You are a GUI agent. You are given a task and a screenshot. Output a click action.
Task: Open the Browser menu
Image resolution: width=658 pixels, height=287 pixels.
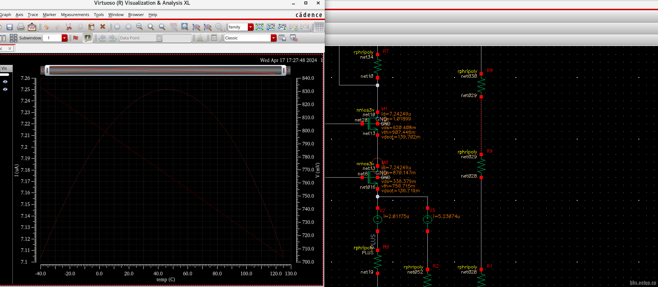click(x=136, y=15)
